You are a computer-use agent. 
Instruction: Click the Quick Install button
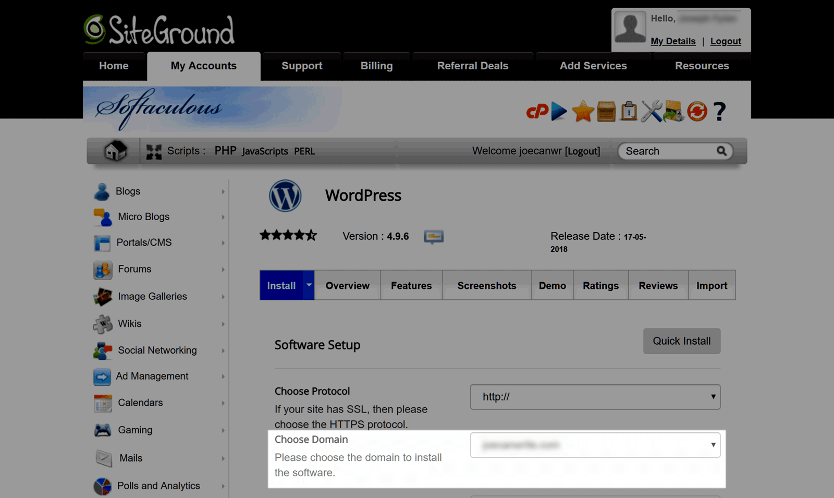tap(682, 341)
